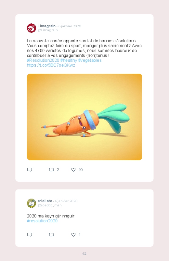Click the @Limagrain handle
Viewport: 169px width, 261px height.
point(48,30)
